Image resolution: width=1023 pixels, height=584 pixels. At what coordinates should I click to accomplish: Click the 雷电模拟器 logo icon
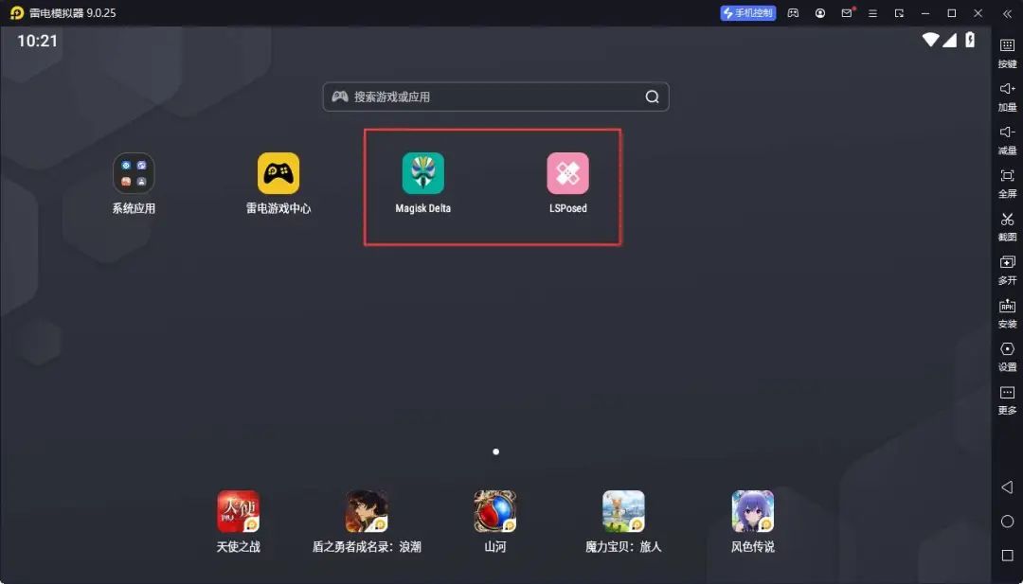click(17, 13)
